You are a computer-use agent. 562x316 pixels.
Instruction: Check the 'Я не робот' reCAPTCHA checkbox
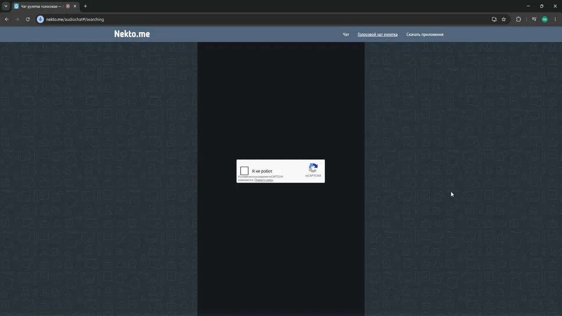[245, 171]
